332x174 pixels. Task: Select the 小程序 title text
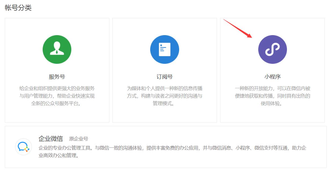[x=272, y=77]
